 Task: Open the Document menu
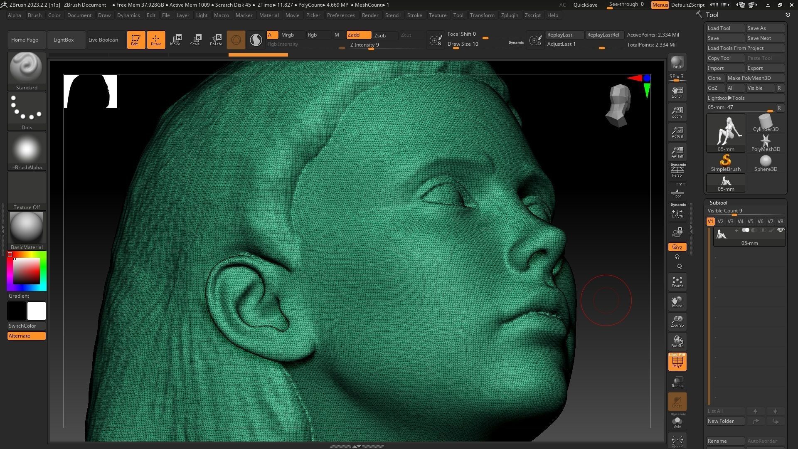(79, 15)
